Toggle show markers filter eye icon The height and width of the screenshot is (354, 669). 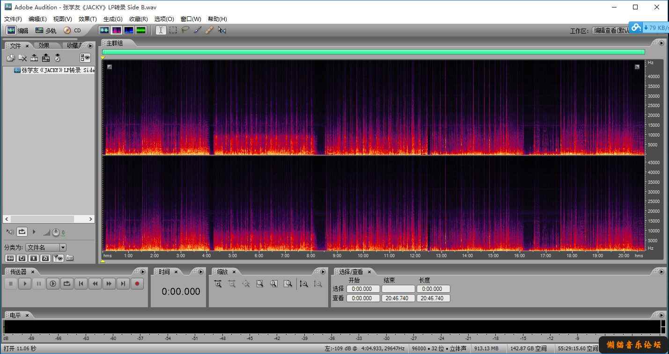(58, 258)
